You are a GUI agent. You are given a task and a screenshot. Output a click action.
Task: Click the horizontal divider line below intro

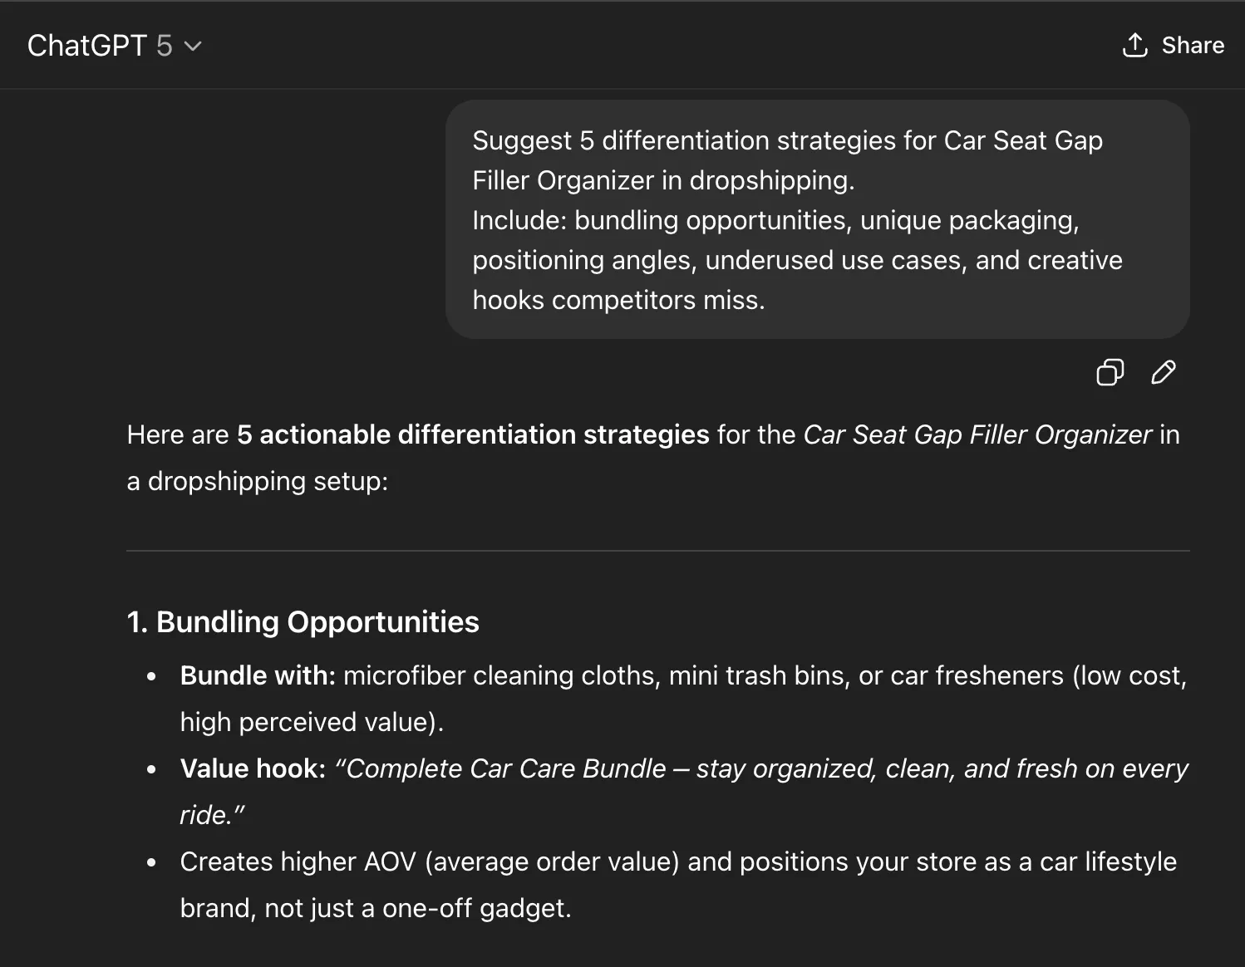[x=657, y=550]
